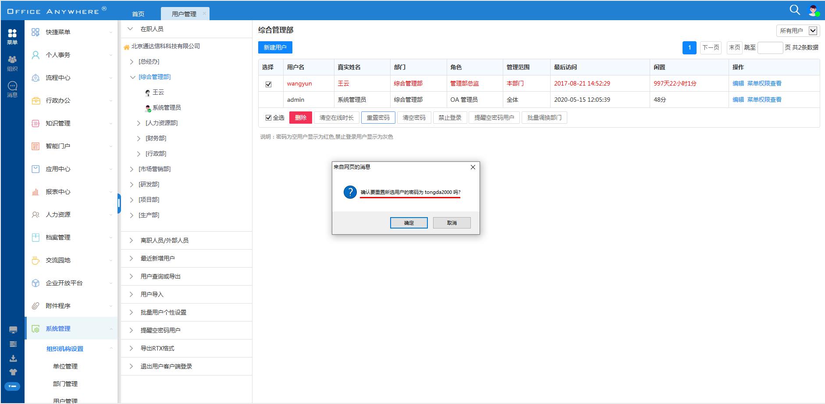Toggle the 全选 checkbox
Screen dimensions: 825x404
coord(268,118)
